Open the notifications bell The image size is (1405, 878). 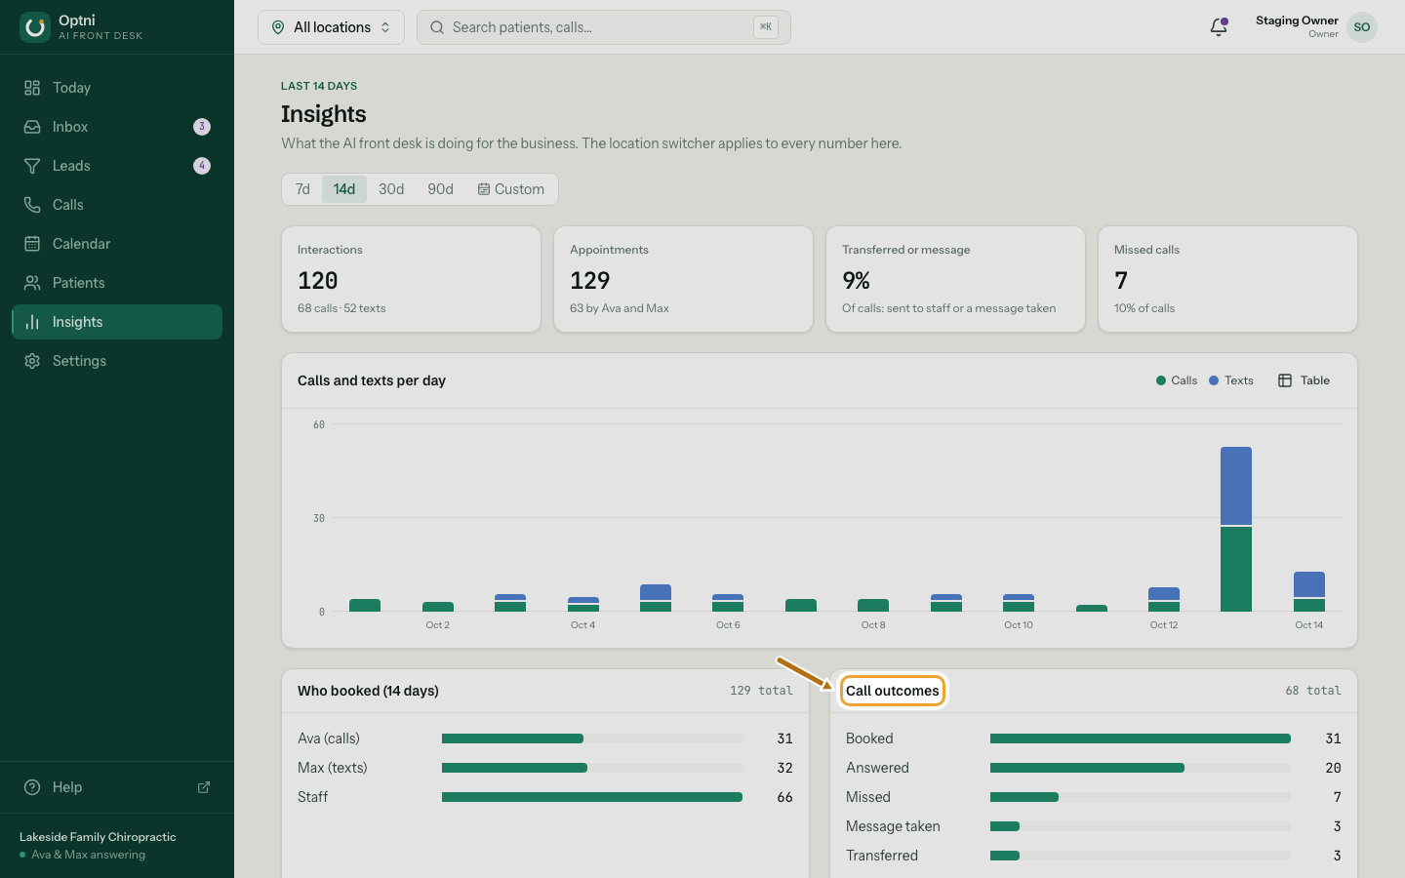point(1219,27)
